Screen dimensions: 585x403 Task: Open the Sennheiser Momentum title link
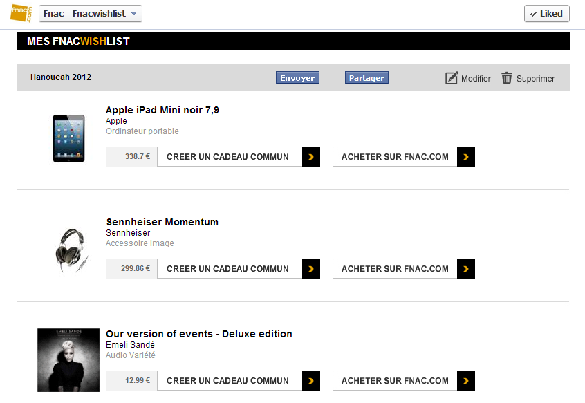click(162, 222)
